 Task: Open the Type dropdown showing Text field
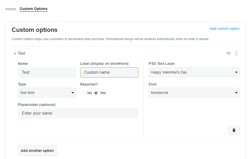(x=47, y=93)
